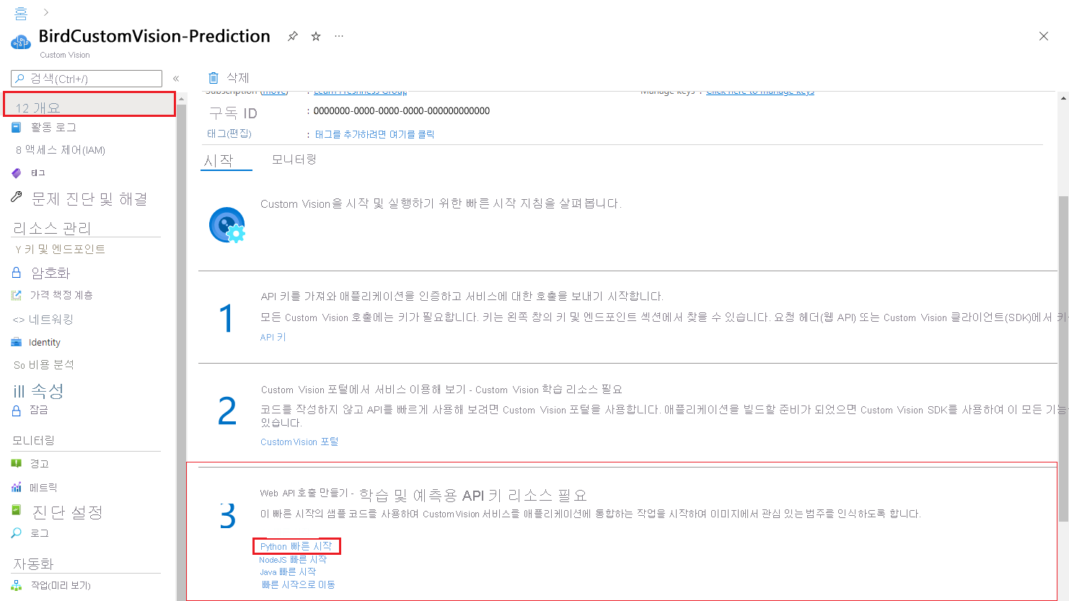
Task: Mark resource as favorite with star icon
Action: coord(316,36)
